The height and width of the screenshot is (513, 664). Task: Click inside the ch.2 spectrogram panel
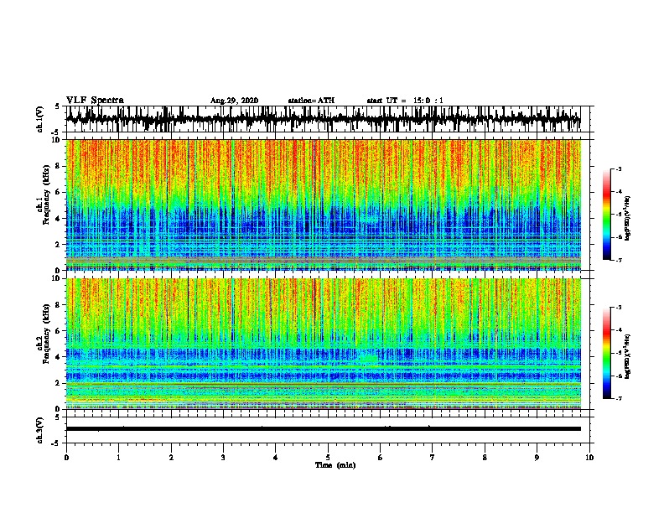(x=323, y=344)
